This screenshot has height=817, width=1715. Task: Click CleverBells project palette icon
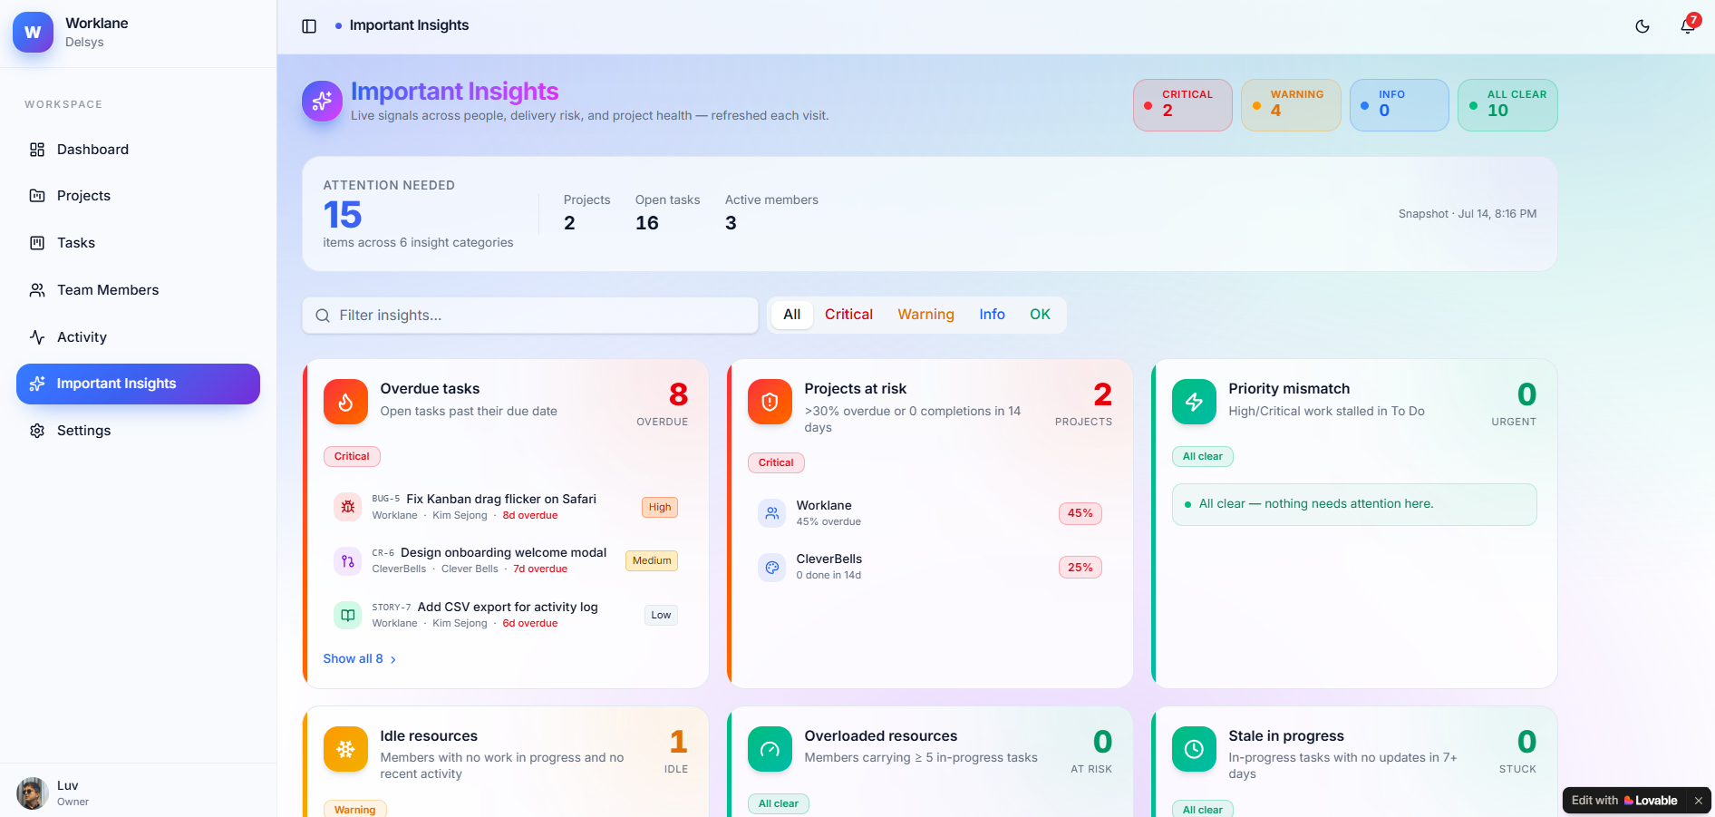pos(771,568)
